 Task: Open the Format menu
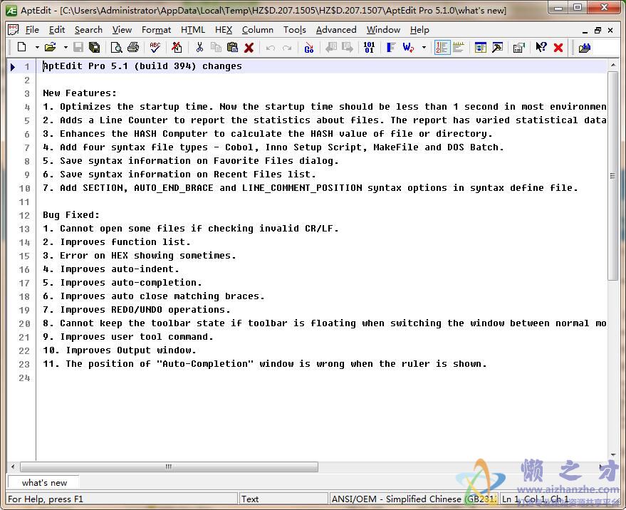click(x=156, y=30)
